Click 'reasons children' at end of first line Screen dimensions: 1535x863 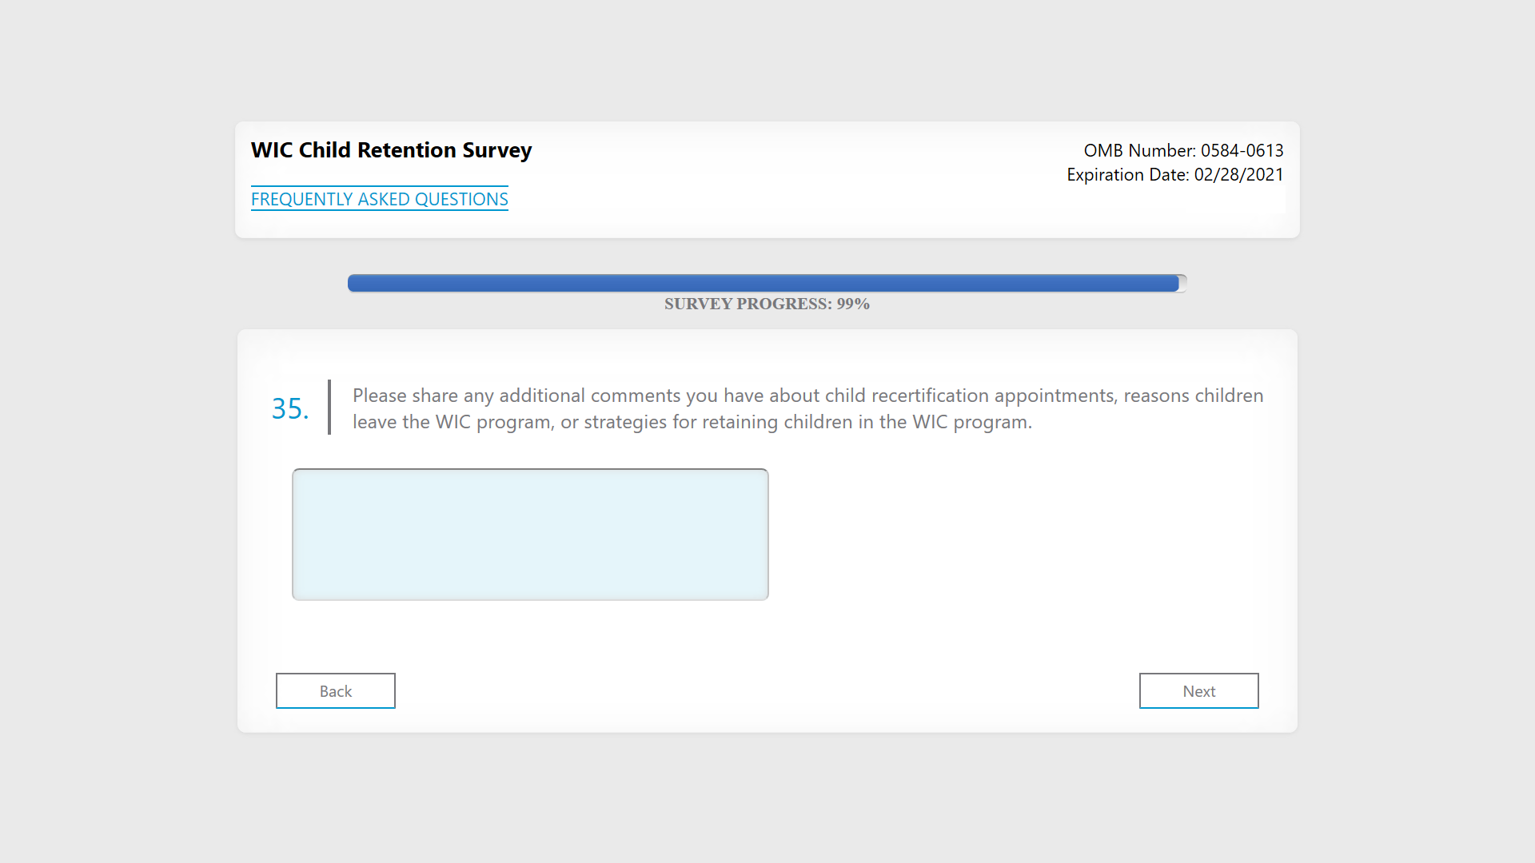coord(1193,396)
